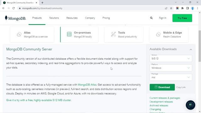Screen dimensions: 201x113
Task: Open the Version 5.0.12 dropdown
Action: (171, 58)
